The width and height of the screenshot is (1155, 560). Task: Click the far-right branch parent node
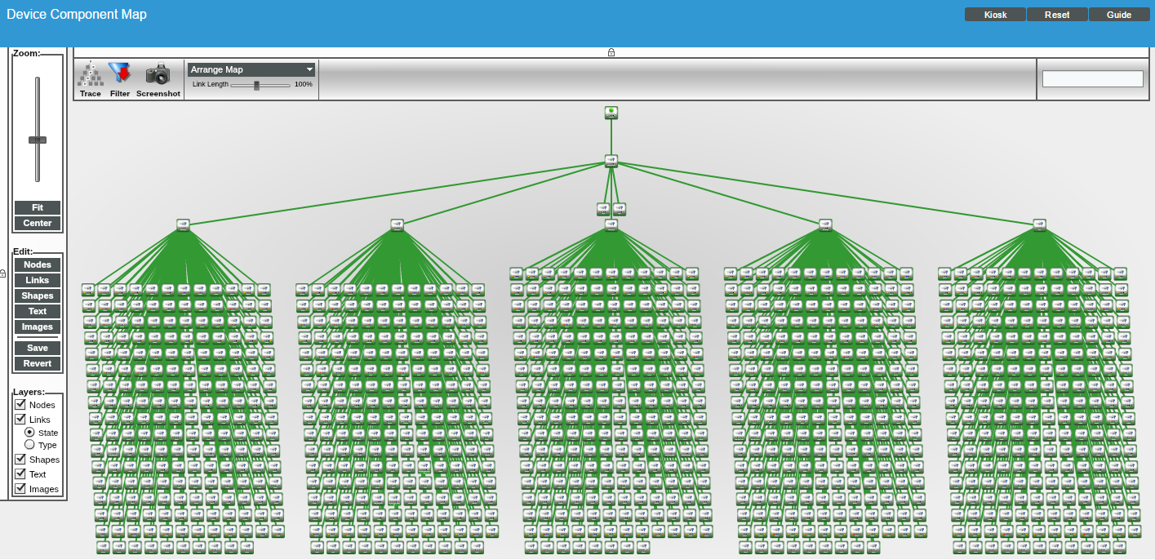click(x=1039, y=224)
